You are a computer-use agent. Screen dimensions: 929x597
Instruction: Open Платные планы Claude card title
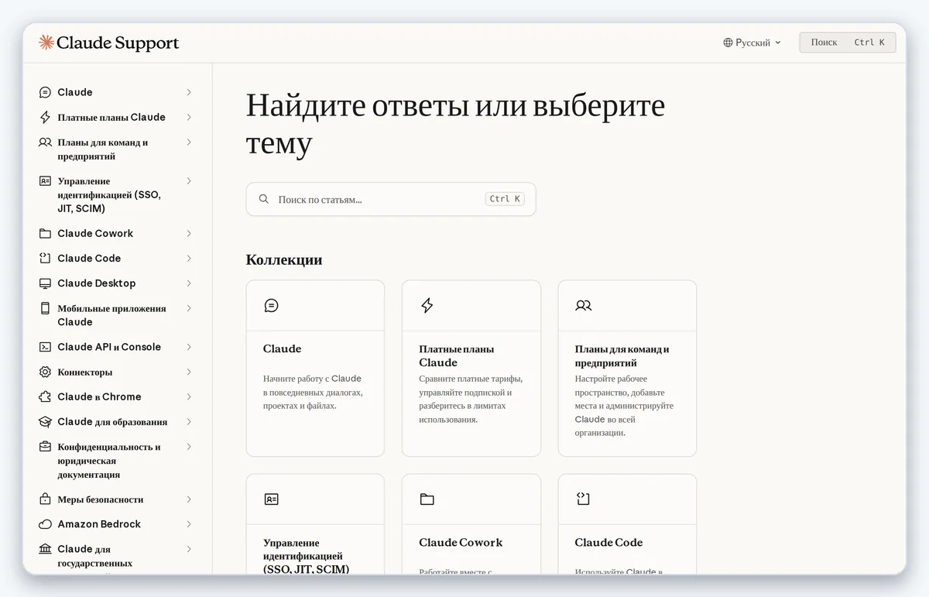click(456, 355)
